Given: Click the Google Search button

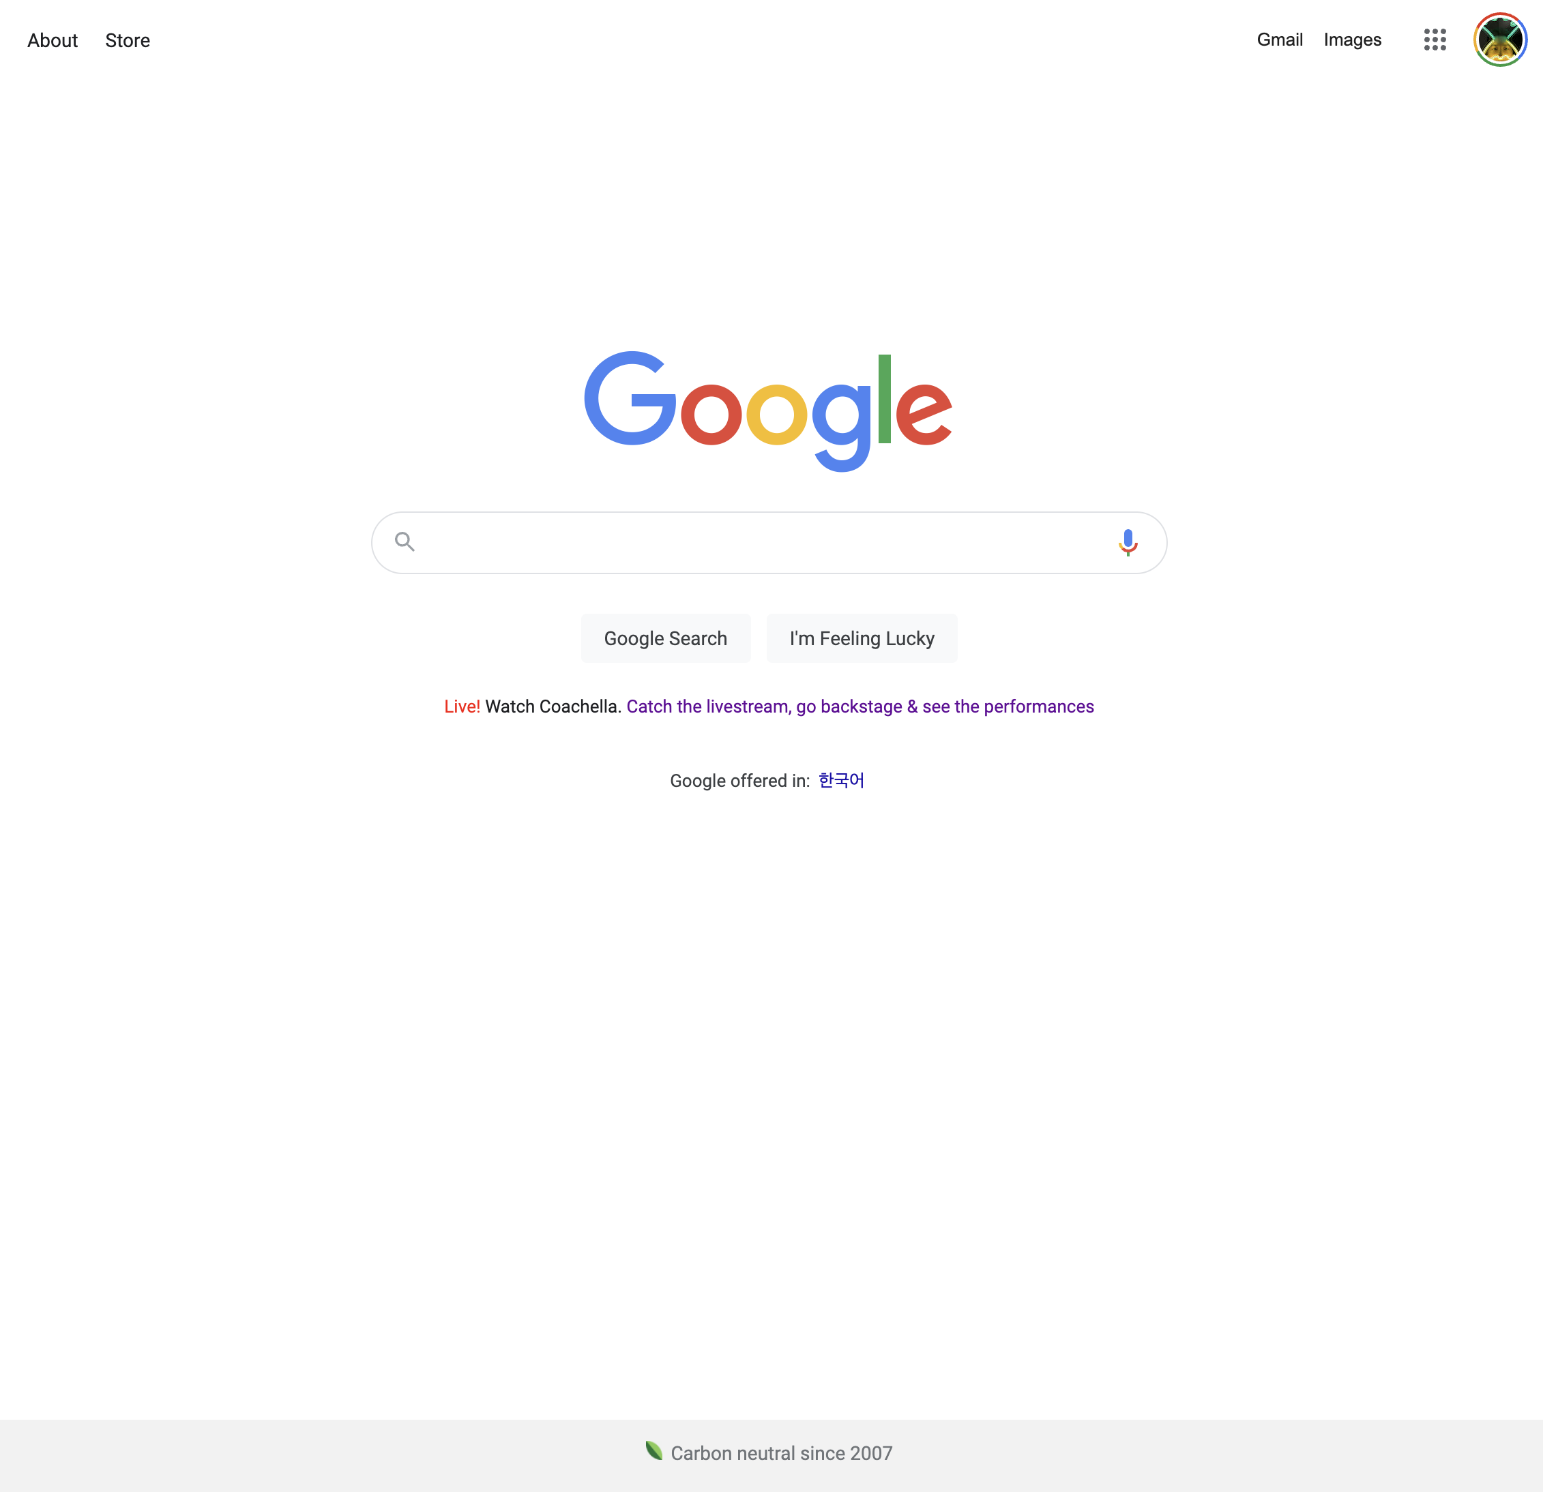Looking at the screenshot, I should point(665,638).
